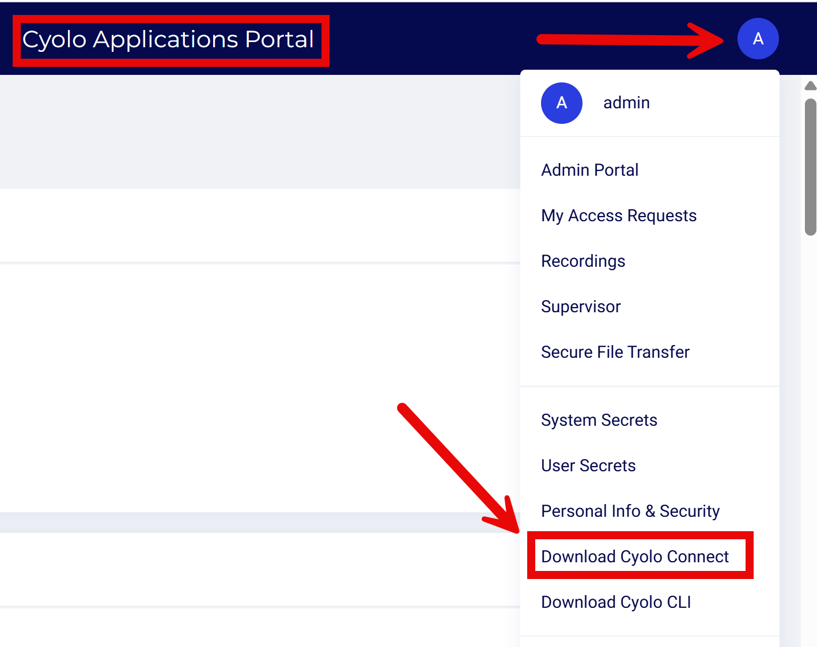Go to Recordings
The height and width of the screenshot is (647, 817).
tap(583, 261)
